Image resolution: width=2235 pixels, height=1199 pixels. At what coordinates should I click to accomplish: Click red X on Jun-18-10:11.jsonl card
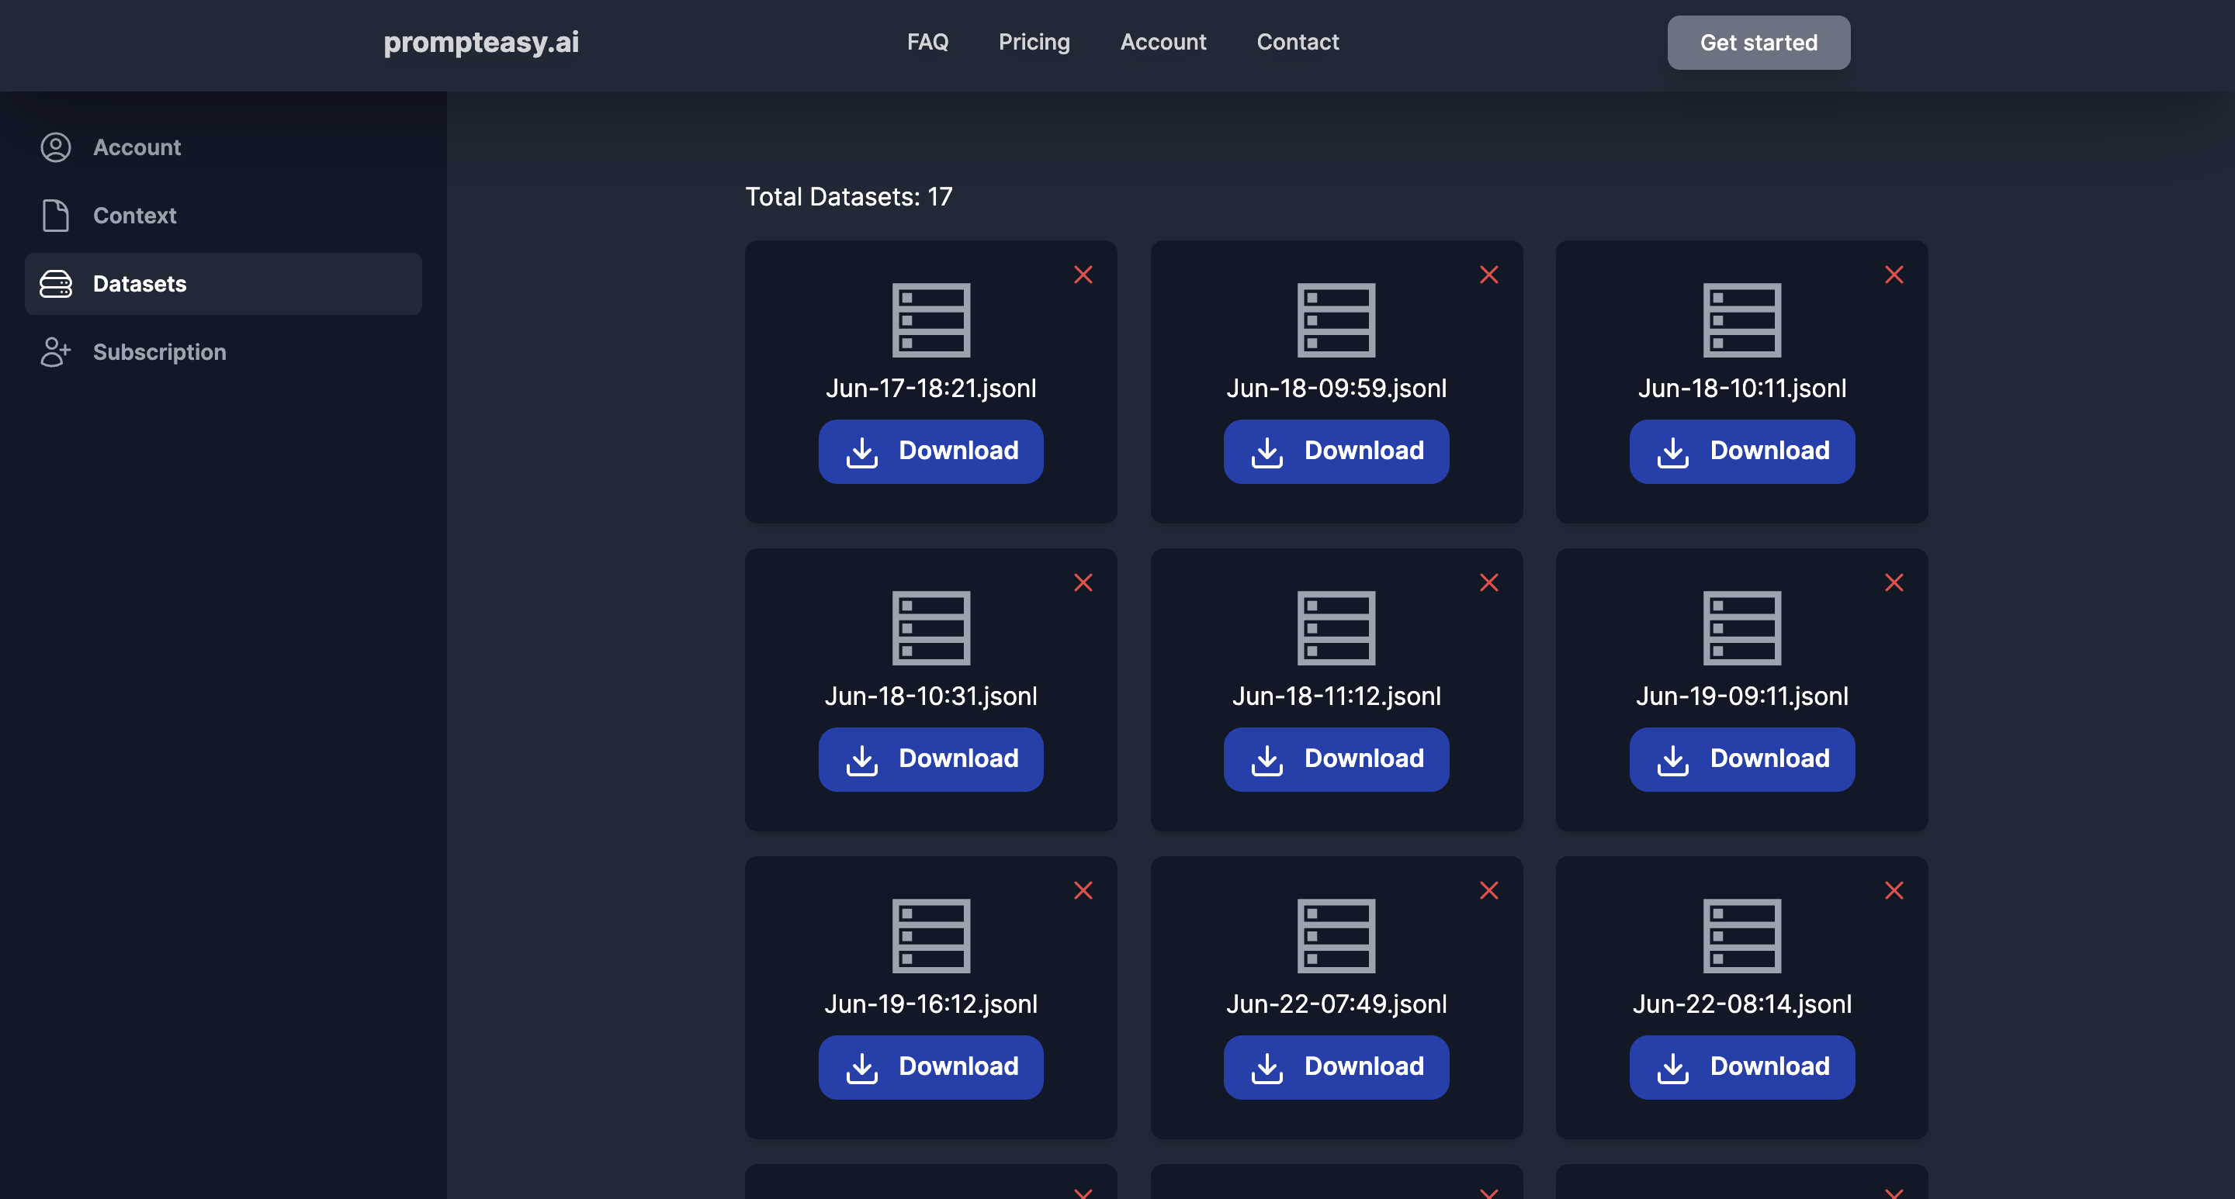pos(1894,275)
